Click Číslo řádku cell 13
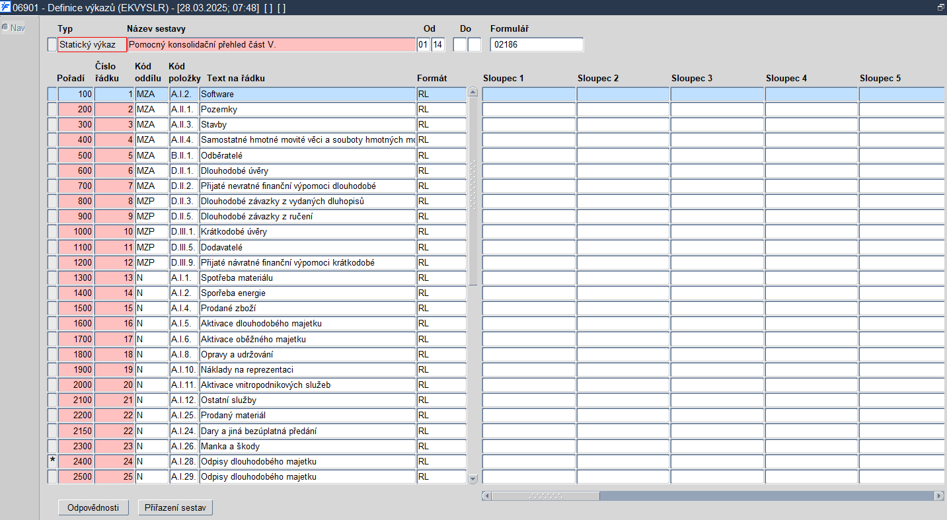 pyautogui.click(x=114, y=278)
